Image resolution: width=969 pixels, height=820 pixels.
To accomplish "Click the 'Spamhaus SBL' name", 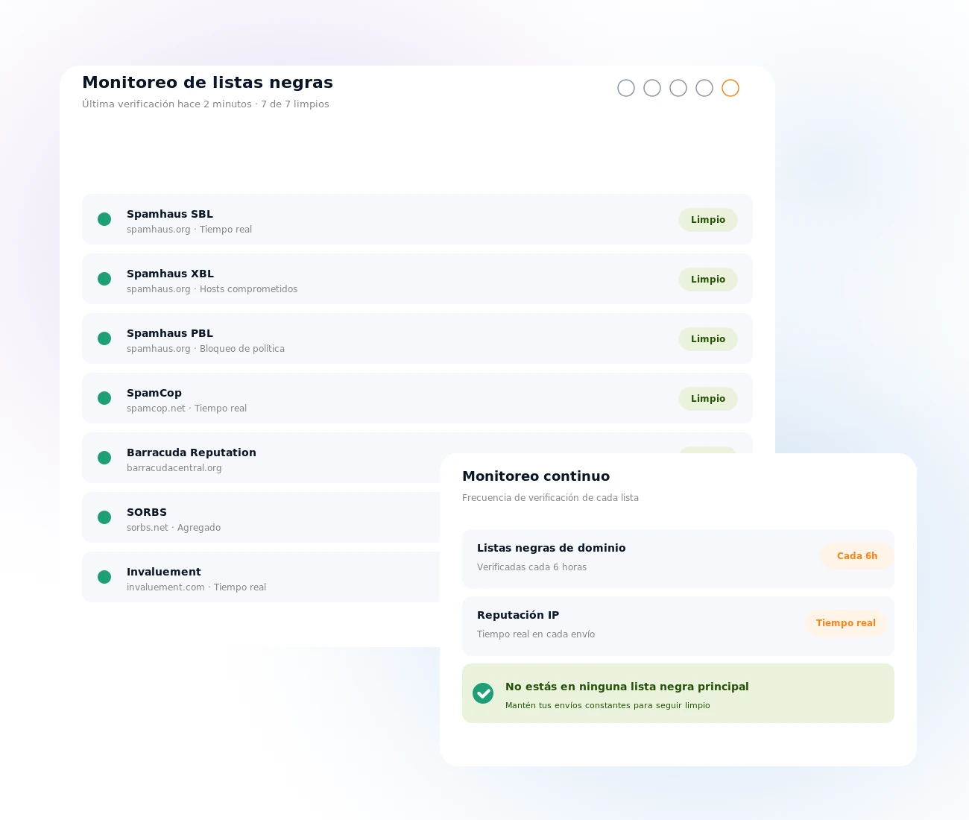I will (170, 214).
